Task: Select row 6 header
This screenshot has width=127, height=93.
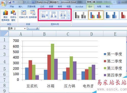Action: 4,74
